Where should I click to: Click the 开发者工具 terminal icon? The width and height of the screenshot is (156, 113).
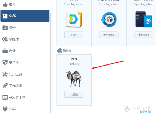click(x=5, y=97)
